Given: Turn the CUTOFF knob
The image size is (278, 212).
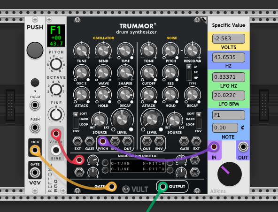Looking at the screenshot, I should (x=149, y=72).
